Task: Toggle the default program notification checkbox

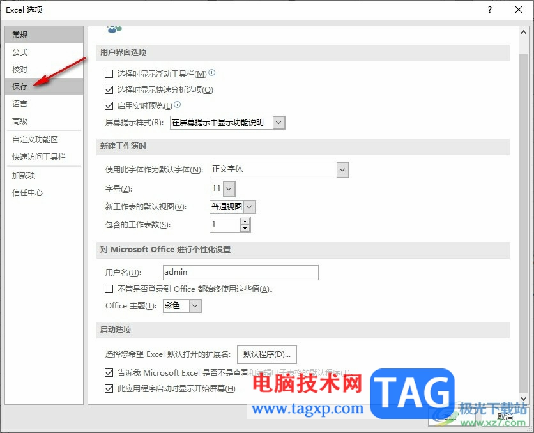Action: (109, 373)
